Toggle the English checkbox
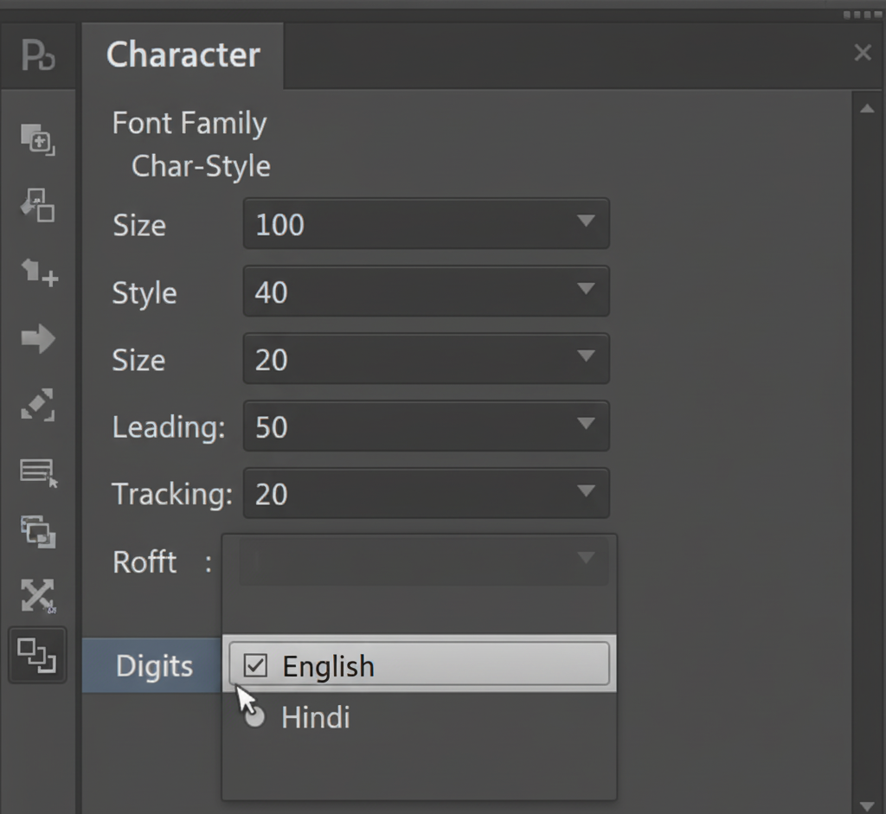Image resolution: width=886 pixels, height=814 pixels. point(256,665)
